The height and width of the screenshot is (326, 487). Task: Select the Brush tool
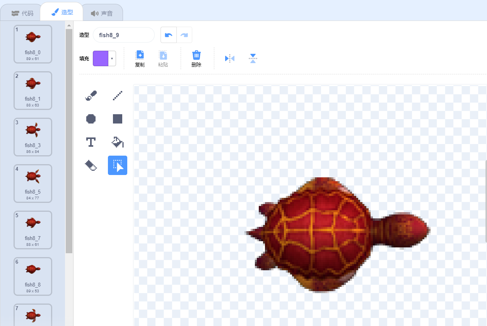[91, 95]
